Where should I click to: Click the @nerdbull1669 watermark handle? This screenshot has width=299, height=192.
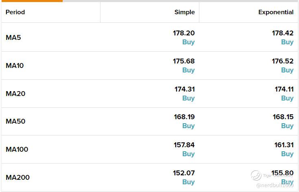pyautogui.click(x=275, y=185)
